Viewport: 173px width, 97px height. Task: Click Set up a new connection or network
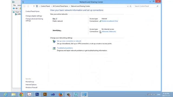click(x=69, y=41)
